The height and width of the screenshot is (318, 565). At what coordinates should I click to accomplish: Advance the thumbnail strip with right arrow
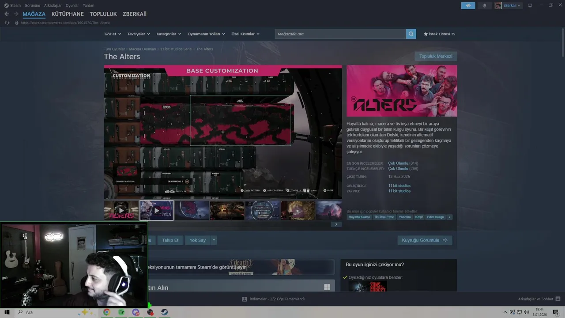pyautogui.click(x=336, y=224)
